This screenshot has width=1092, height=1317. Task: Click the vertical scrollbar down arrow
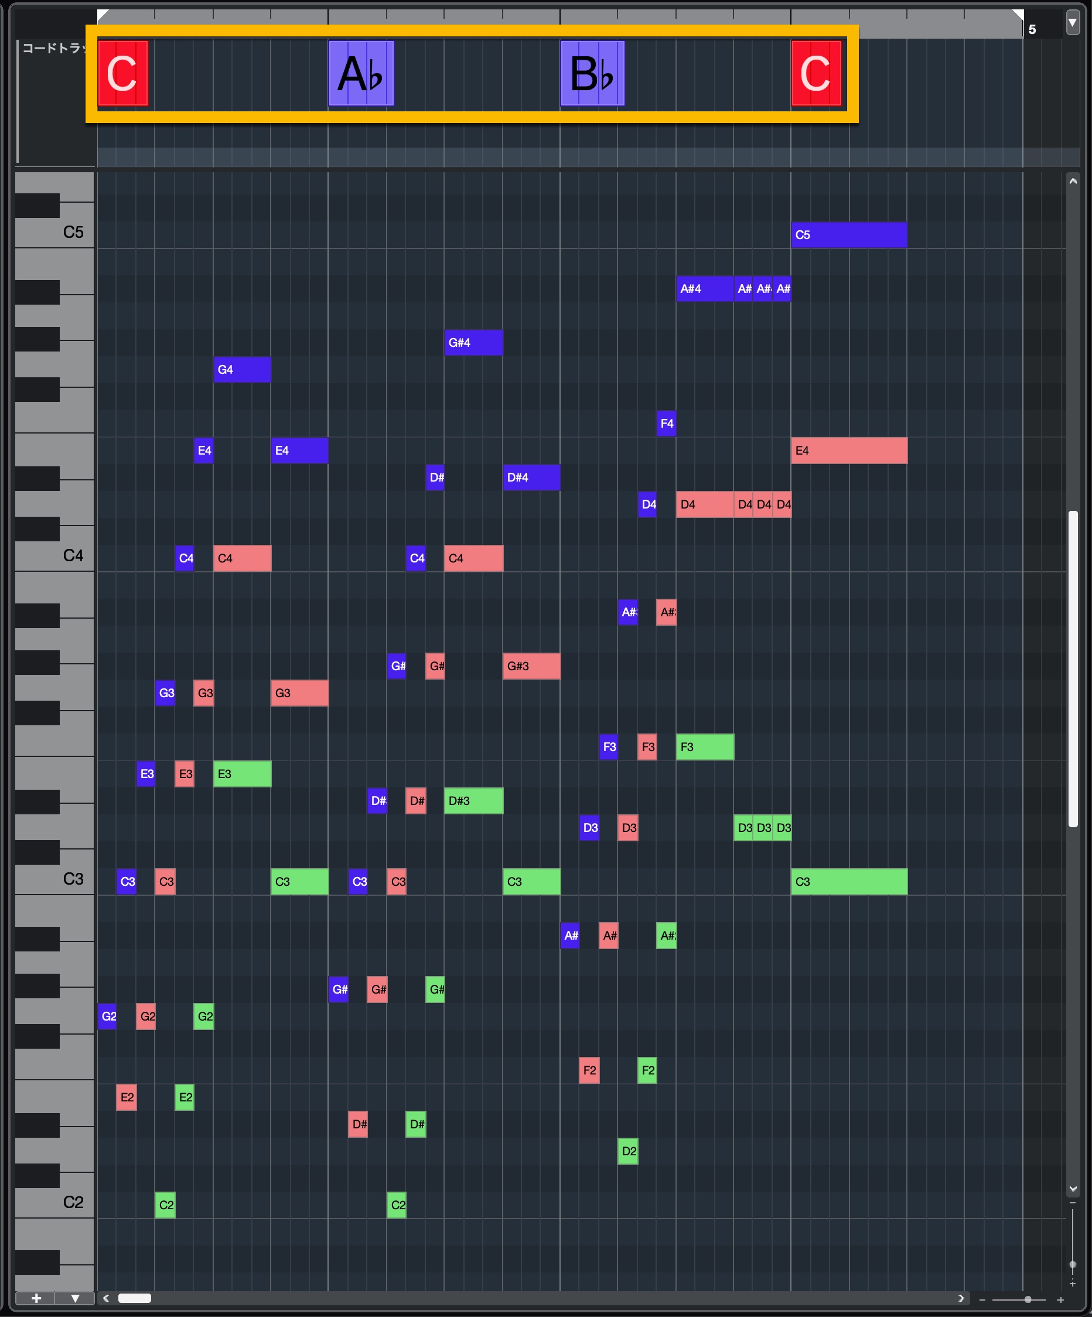pos(1073,1189)
